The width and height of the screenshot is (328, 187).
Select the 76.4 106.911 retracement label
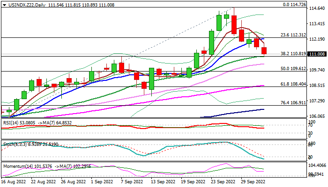click(x=293, y=102)
